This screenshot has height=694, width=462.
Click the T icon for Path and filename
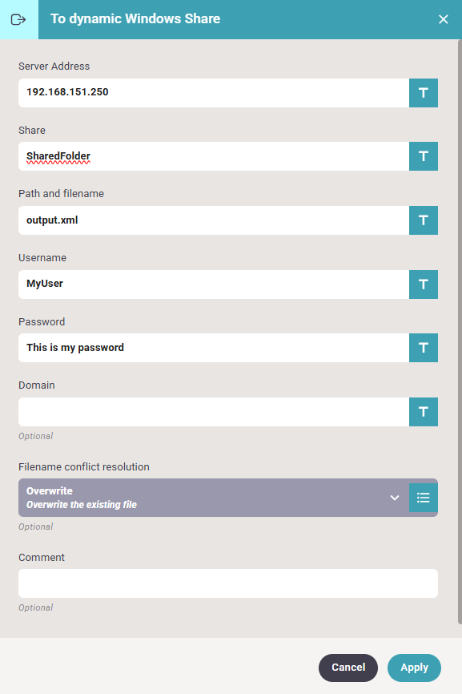(423, 220)
